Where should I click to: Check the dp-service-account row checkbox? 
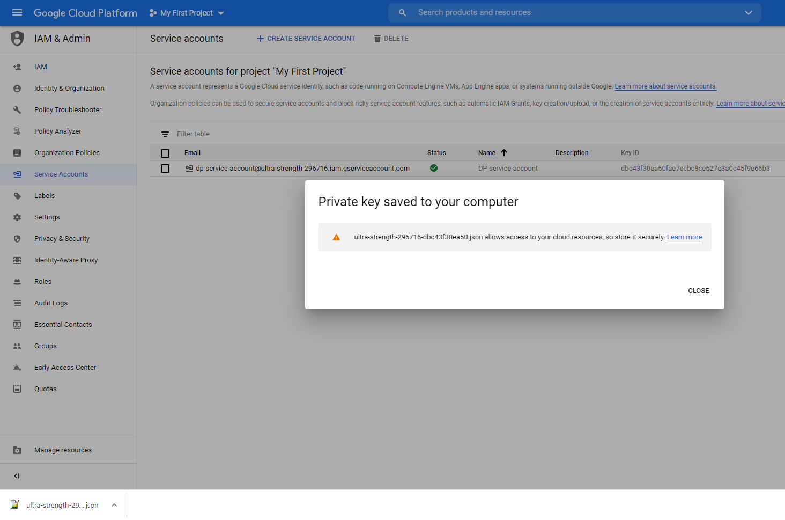[165, 169]
